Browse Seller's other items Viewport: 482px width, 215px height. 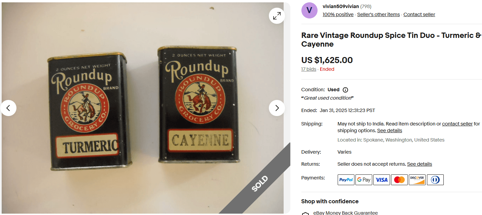tap(378, 14)
